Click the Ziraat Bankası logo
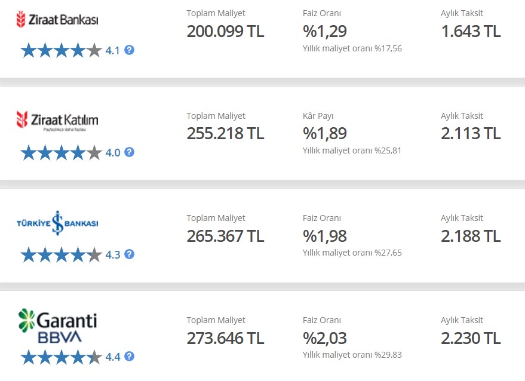The image size is (525, 381). point(57,20)
